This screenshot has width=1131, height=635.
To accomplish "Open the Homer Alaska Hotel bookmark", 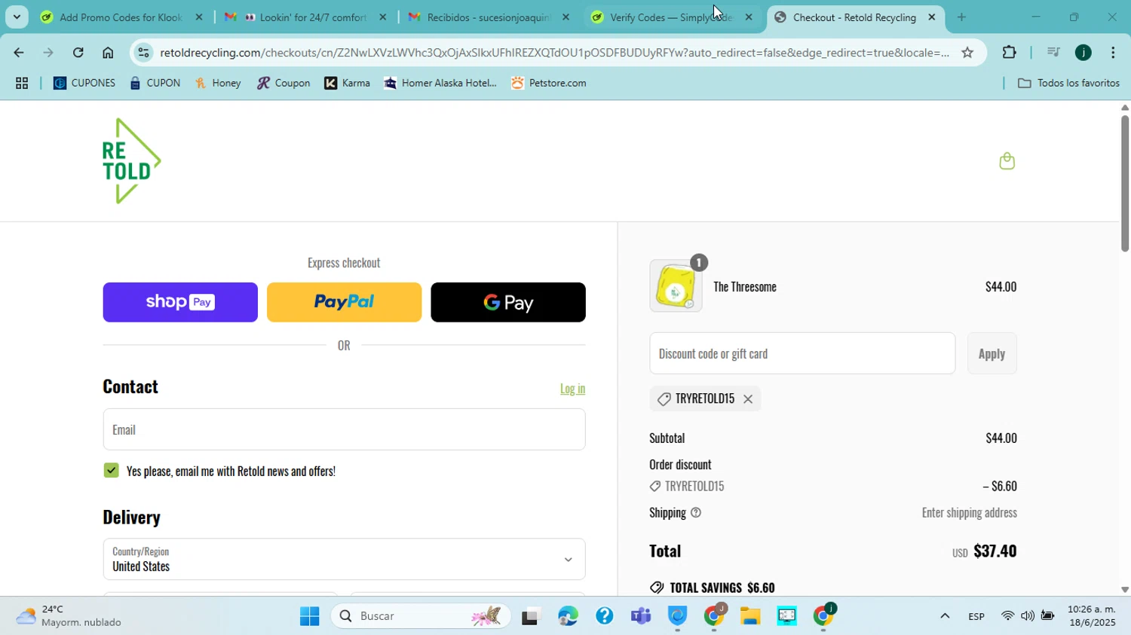I will (440, 84).
